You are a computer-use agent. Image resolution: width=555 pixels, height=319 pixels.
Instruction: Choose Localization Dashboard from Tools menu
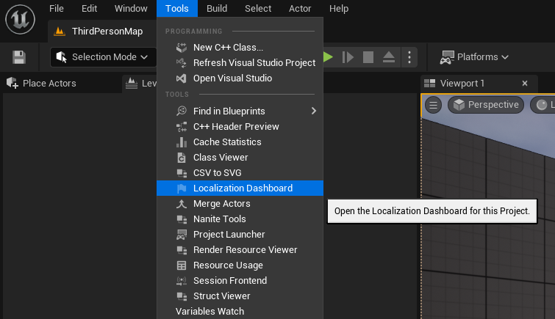point(242,188)
